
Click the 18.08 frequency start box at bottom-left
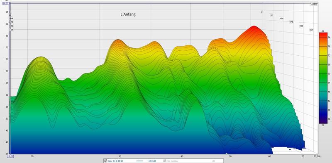[x=10, y=156]
